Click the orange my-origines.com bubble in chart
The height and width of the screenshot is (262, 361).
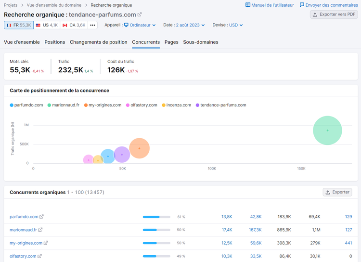coord(139,148)
